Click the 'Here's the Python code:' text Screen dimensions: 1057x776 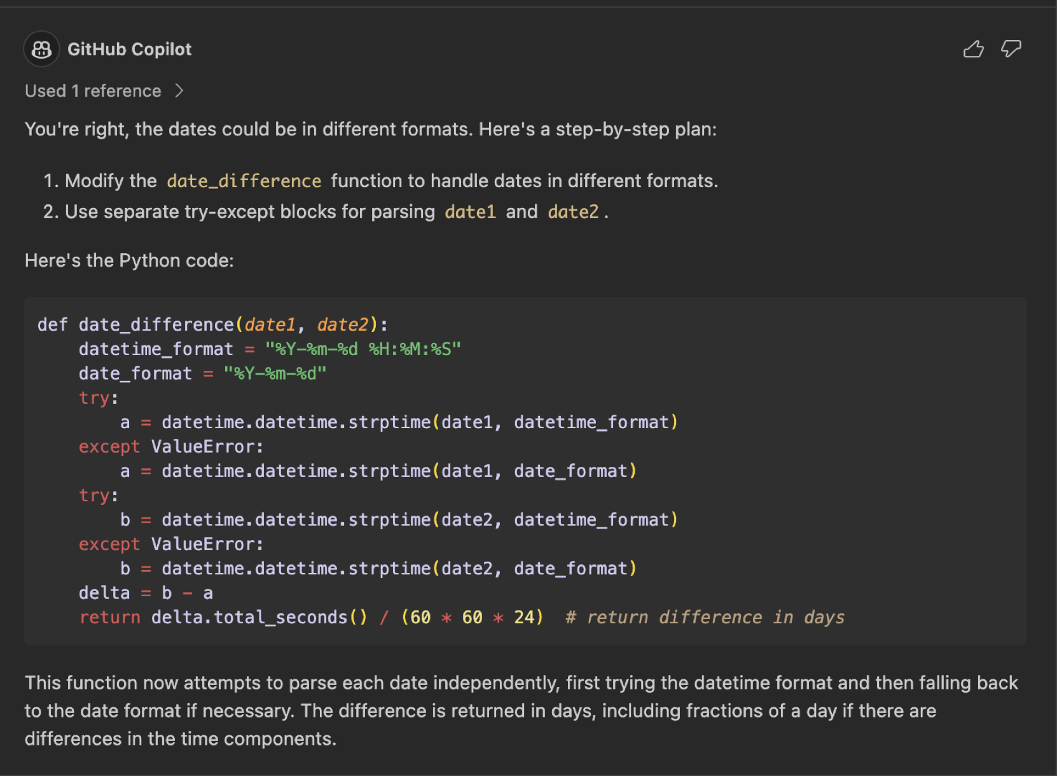click(129, 261)
